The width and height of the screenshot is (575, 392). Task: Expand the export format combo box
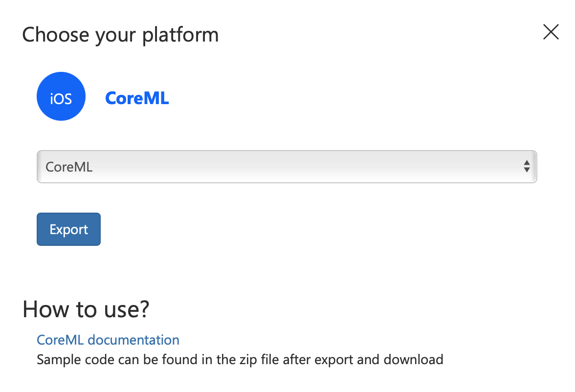pyautogui.click(x=287, y=167)
